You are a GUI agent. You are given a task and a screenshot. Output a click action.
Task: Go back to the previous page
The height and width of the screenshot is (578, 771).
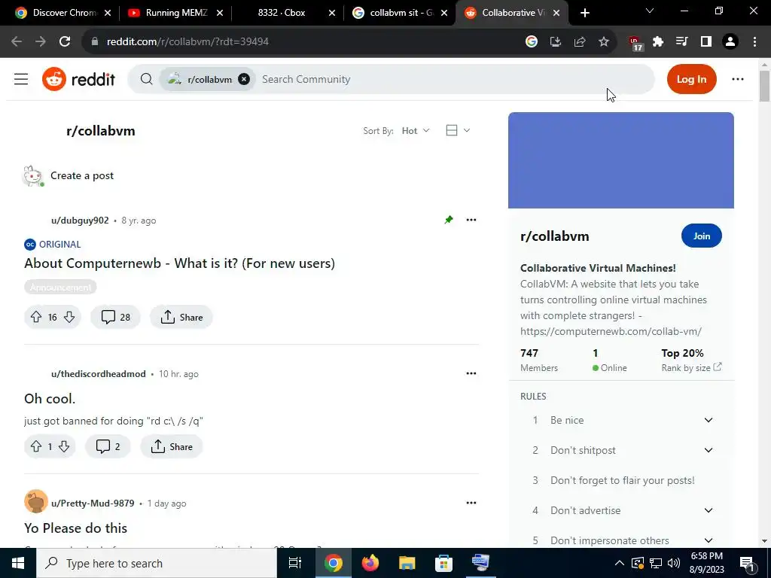point(17,41)
